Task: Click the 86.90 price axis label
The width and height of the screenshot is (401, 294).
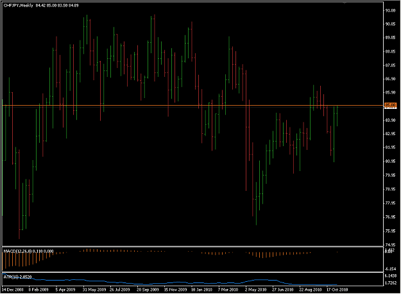Action: point(391,79)
